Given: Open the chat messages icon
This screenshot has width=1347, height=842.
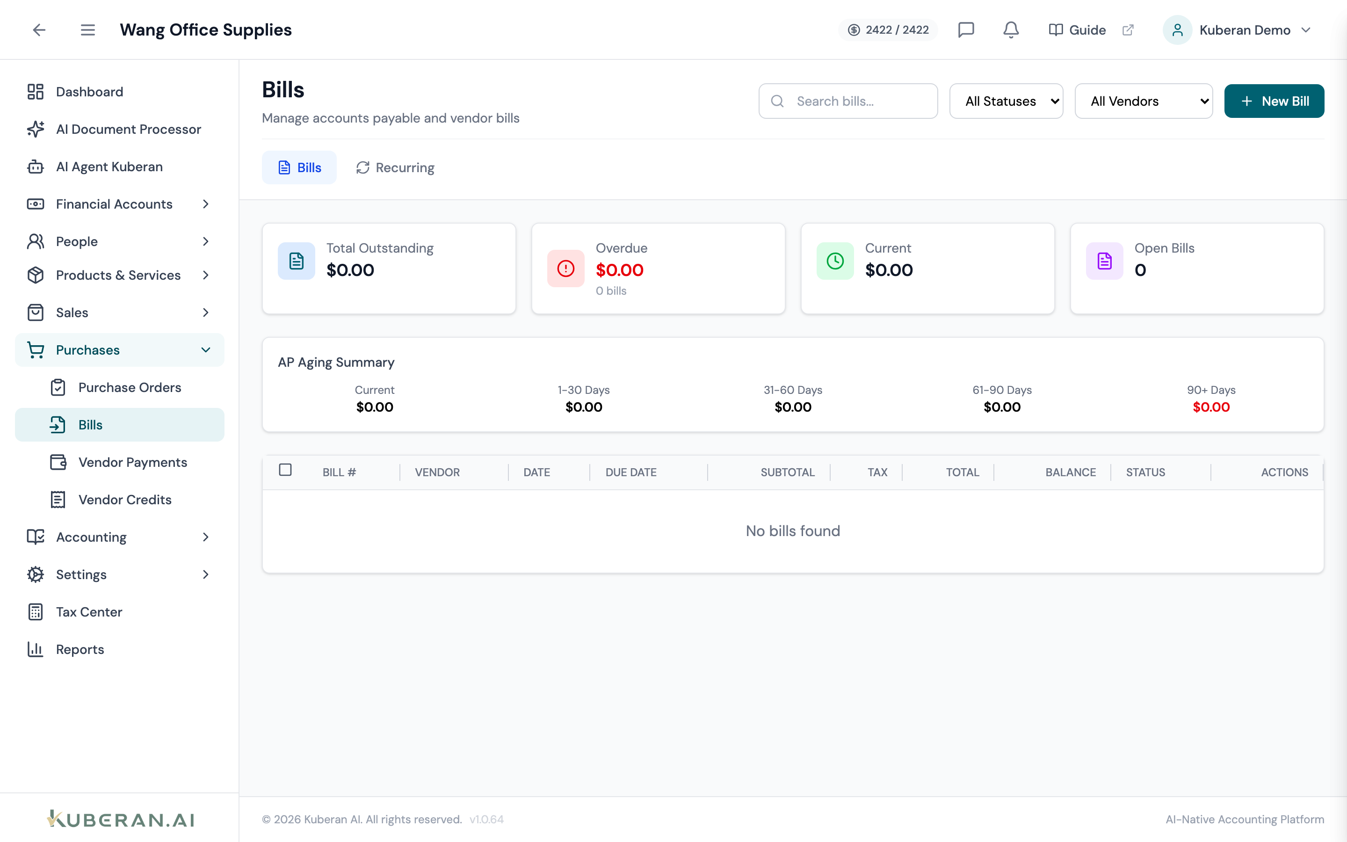Looking at the screenshot, I should (966, 29).
